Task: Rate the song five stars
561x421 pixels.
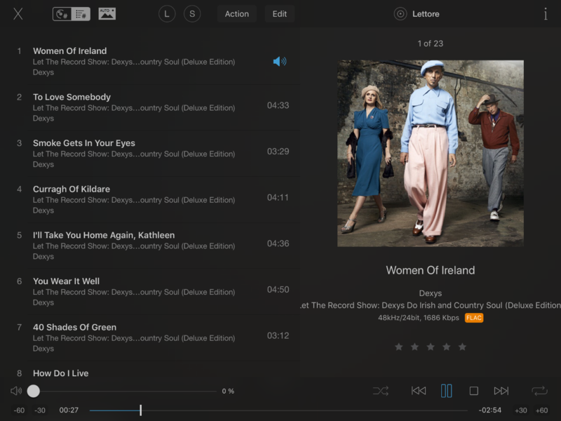Action: click(462, 347)
